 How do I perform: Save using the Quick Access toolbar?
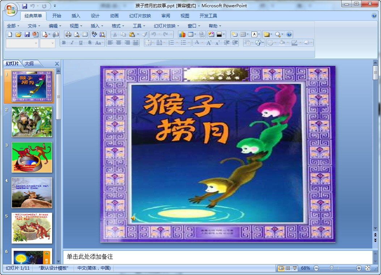tap(25, 6)
